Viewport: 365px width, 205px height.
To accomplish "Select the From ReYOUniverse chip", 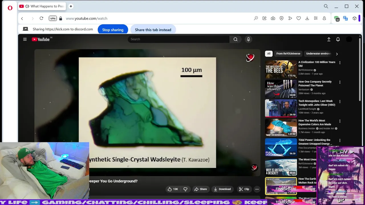I will coord(288,54).
